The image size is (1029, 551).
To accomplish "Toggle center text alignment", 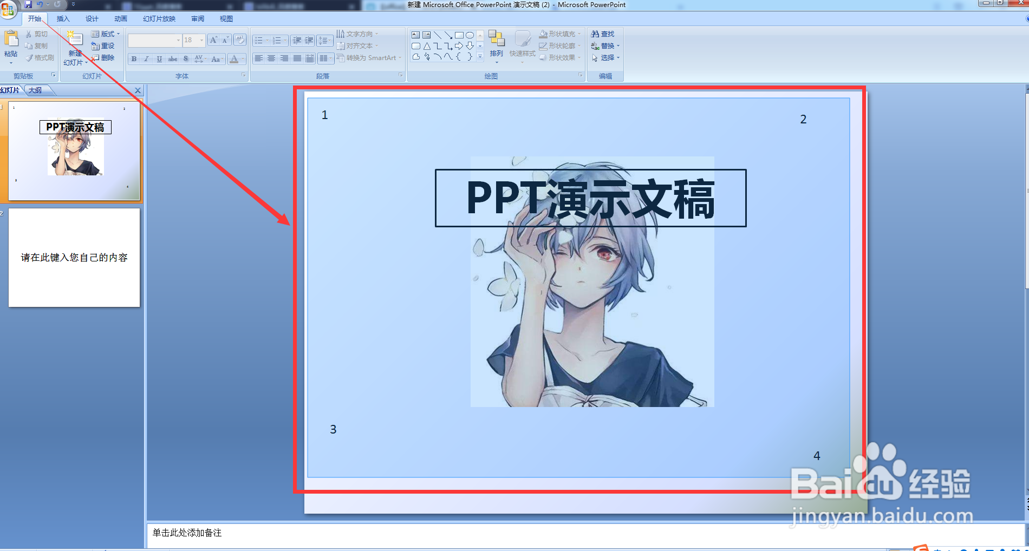I will [271, 58].
